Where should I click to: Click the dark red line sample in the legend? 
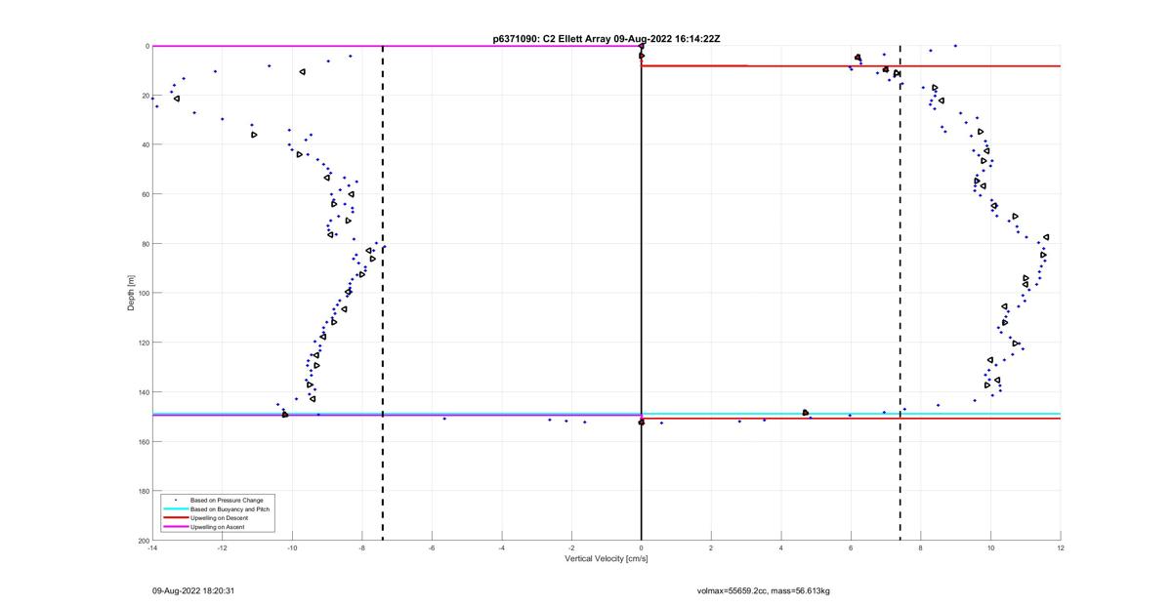coord(175,518)
